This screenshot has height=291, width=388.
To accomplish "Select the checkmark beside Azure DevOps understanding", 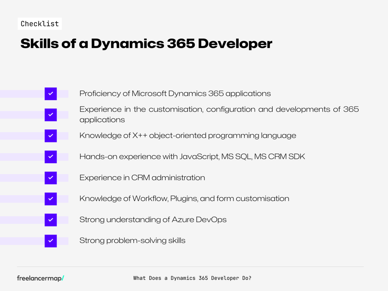I will [51, 220].
